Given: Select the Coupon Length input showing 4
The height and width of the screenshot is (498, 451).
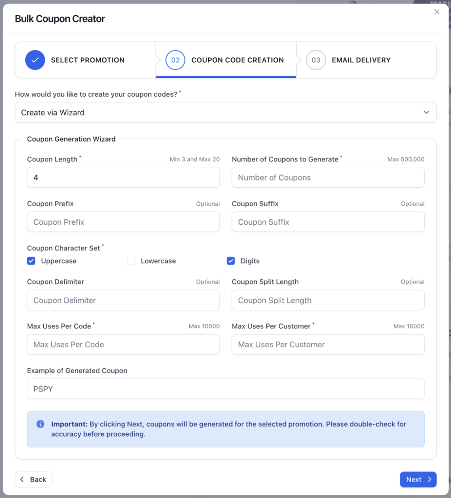Looking at the screenshot, I should point(123,177).
